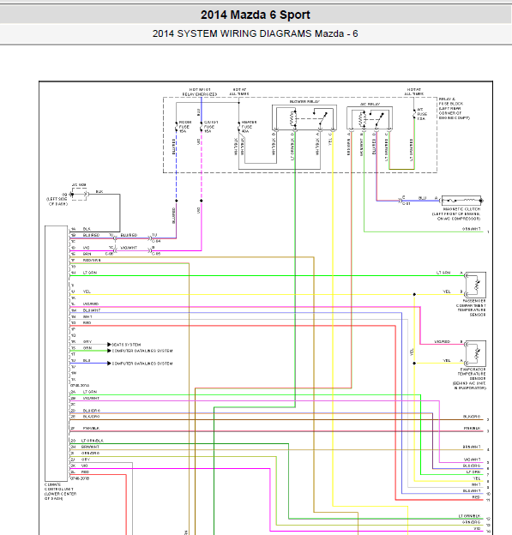Click the '0746-201A' connector ID text
The image size is (512, 535).
tap(80, 385)
